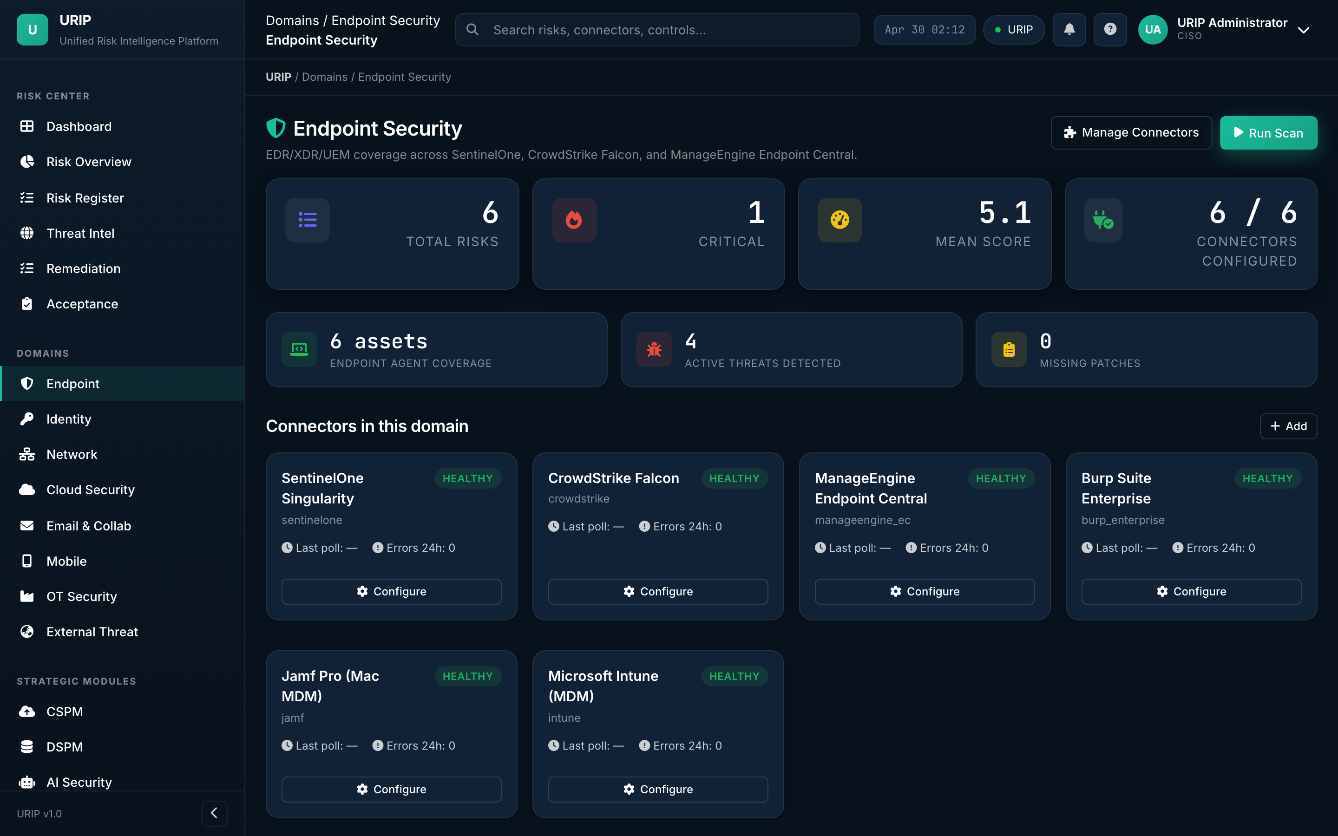Configure the CrowdStrike Falcon connector
The width and height of the screenshot is (1338, 836).
pos(658,591)
